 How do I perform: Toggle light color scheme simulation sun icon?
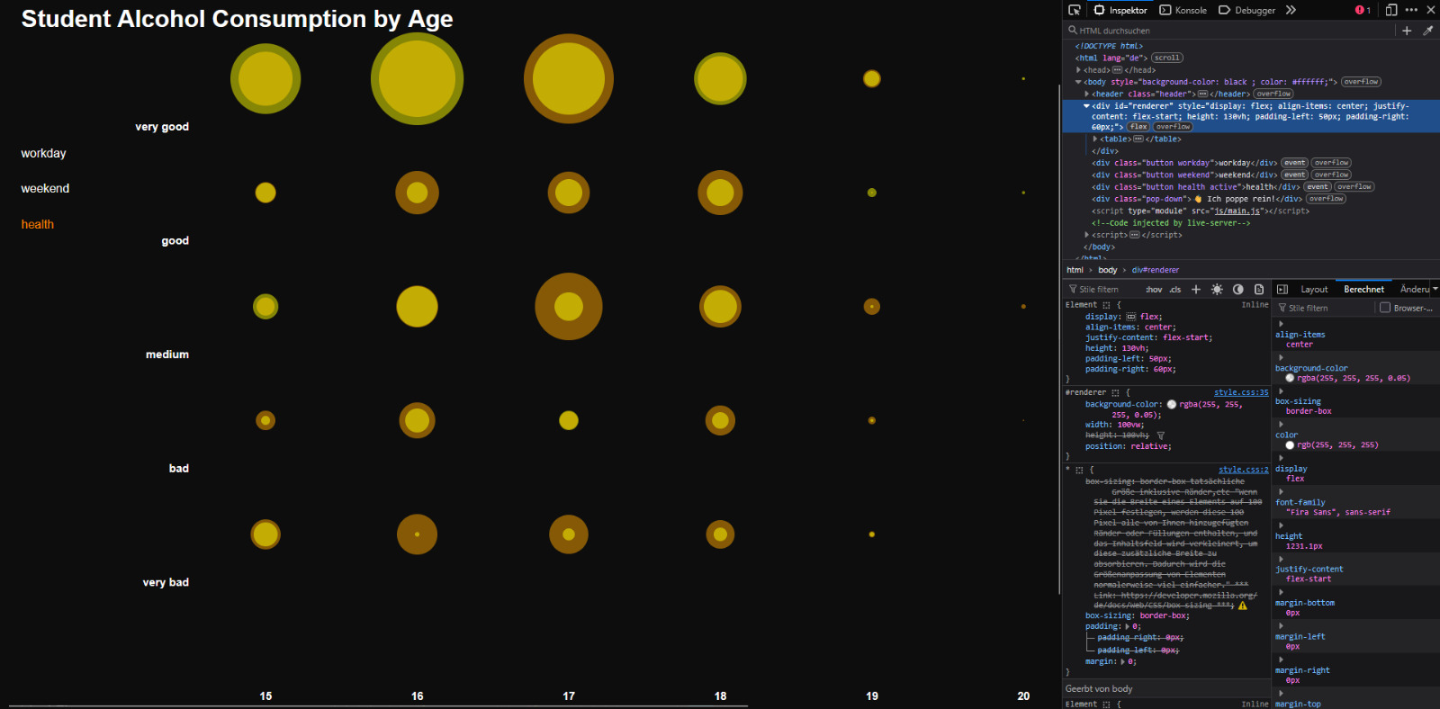click(x=1217, y=290)
